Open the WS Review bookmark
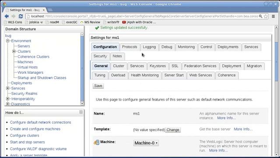The width and height of the screenshot is (280, 158). [90, 22]
